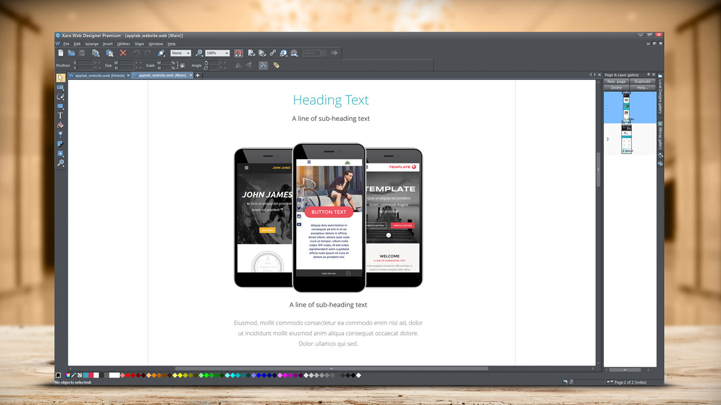Select the Selector tool
The width and height of the screenshot is (721, 405).
tap(60, 78)
